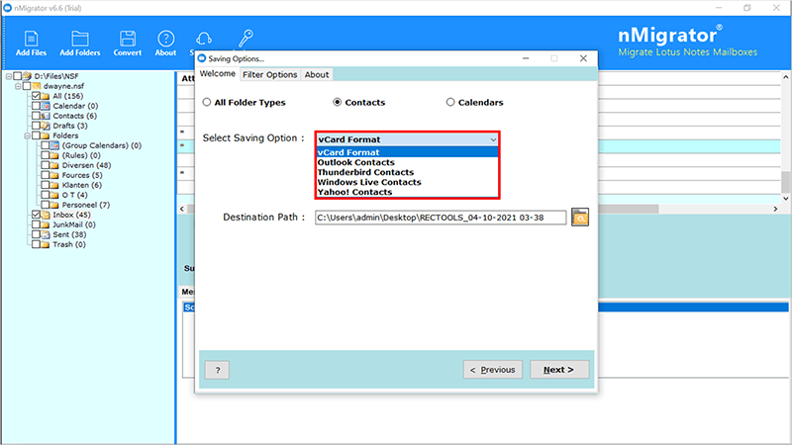
Task: Open the About toolbar icon
Action: [x=165, y=40]
